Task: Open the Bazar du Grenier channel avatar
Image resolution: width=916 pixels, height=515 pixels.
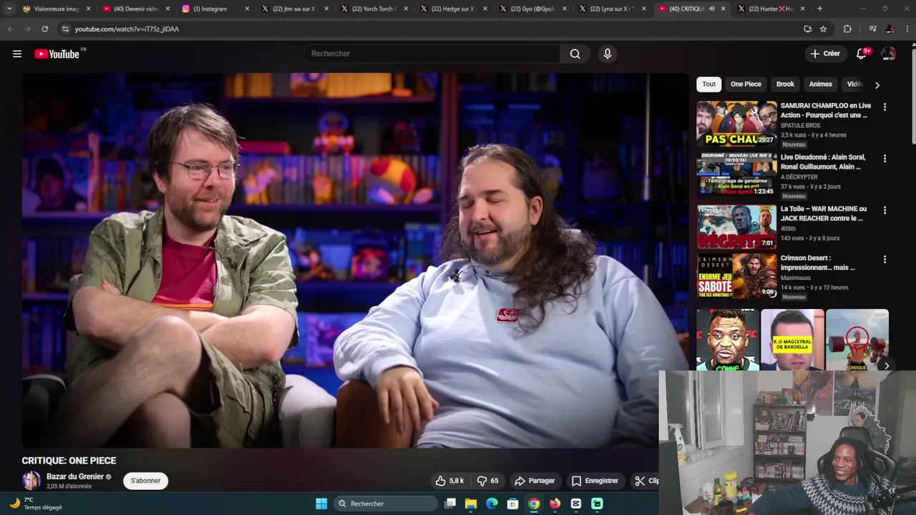Action: [31, 481]
